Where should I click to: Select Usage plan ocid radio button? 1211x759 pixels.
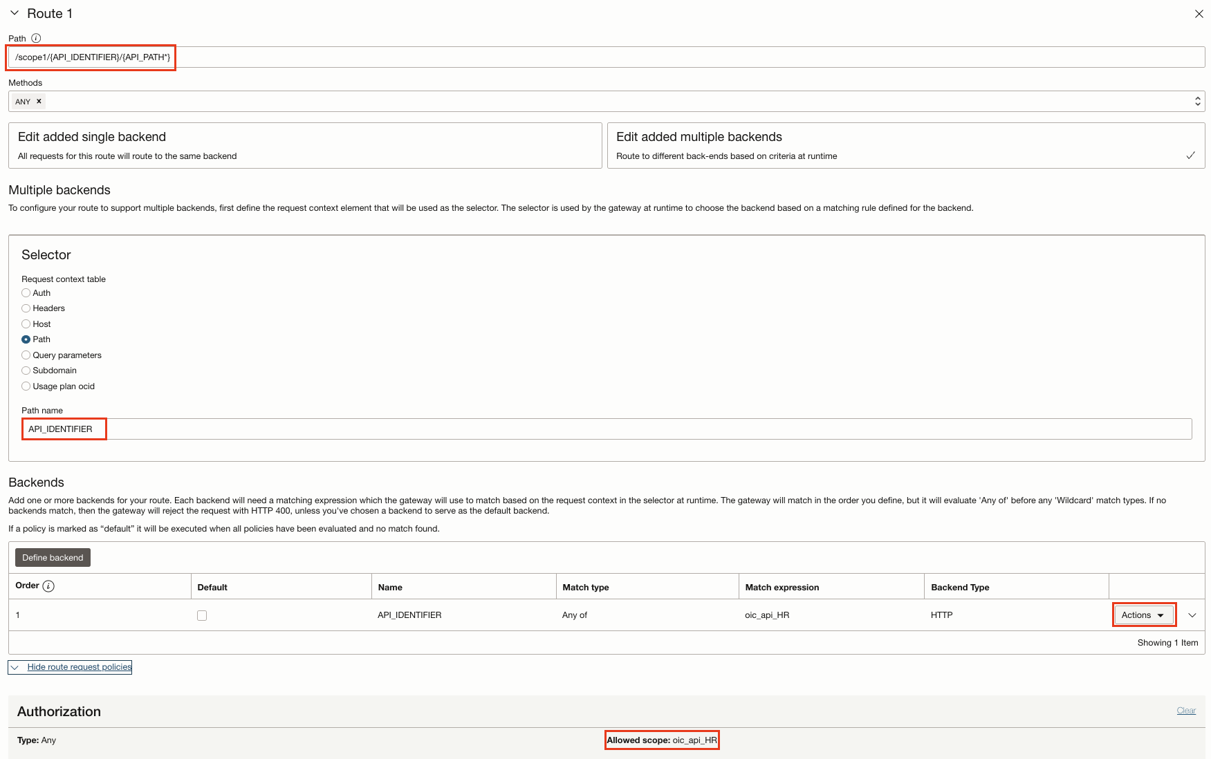[26, 386]
